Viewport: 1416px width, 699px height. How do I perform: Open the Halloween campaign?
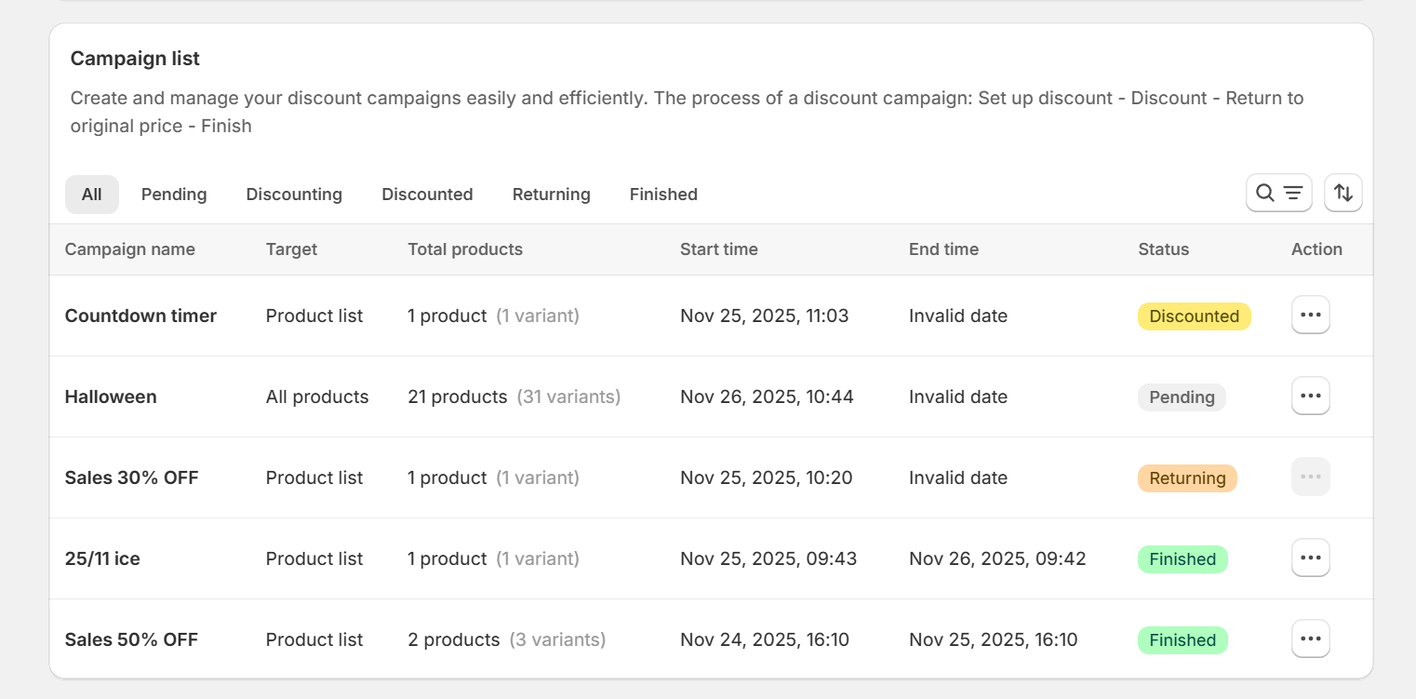click(111, 397)
